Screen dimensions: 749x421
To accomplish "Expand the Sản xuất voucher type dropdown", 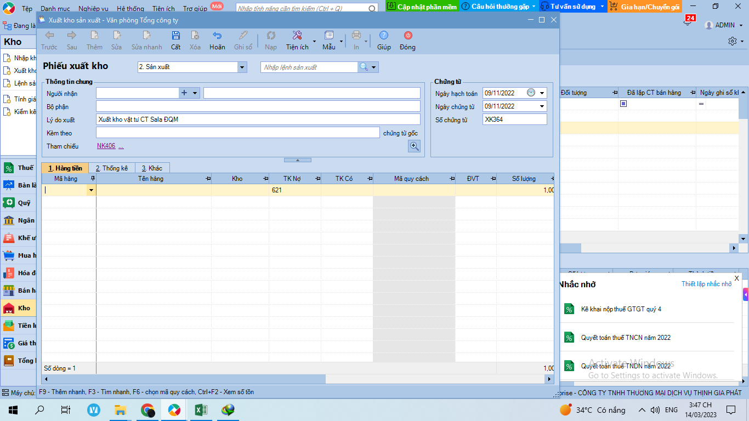I will tap(242, 67).
